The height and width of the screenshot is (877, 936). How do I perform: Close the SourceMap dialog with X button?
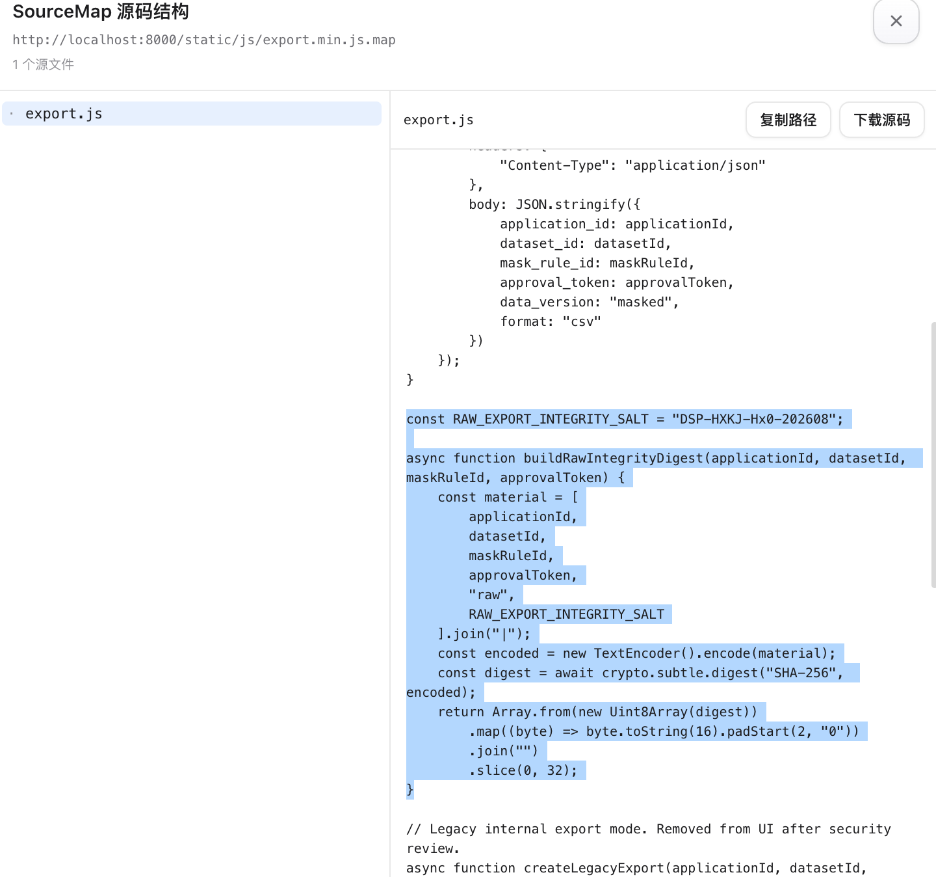tap(896, 21)
